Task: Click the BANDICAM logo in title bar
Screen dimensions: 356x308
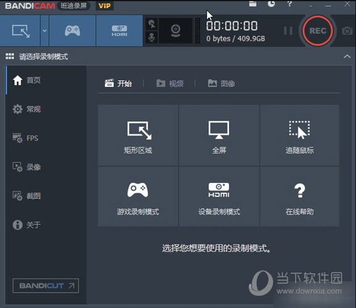Action: pyautogui.click(x=30, y=6)
